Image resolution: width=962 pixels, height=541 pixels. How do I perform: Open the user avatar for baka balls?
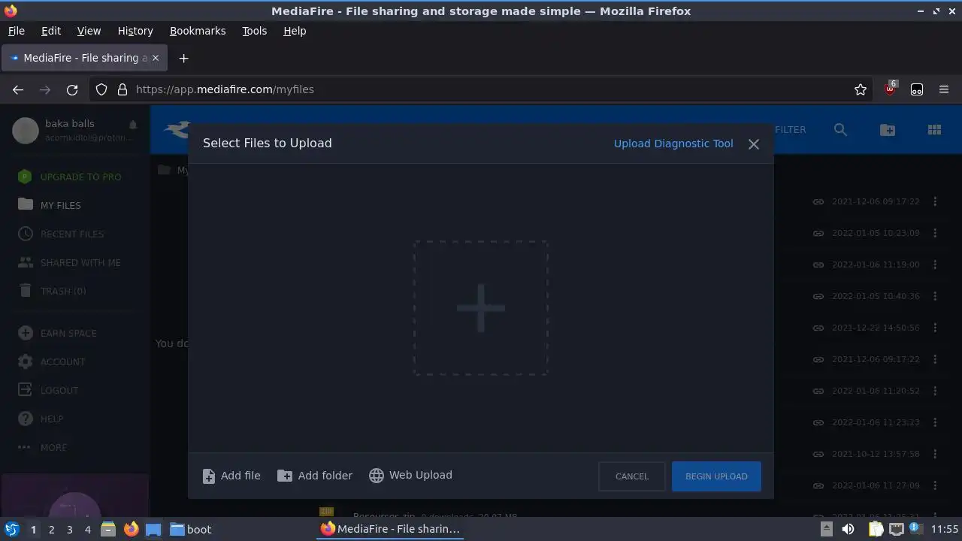click(x=26, y=131)
